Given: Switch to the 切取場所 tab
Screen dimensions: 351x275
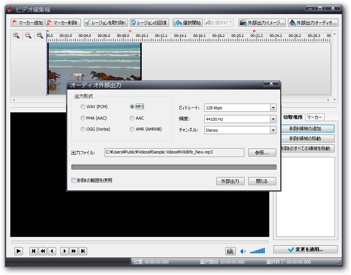Looking at the screenshot, I should 293,117.
